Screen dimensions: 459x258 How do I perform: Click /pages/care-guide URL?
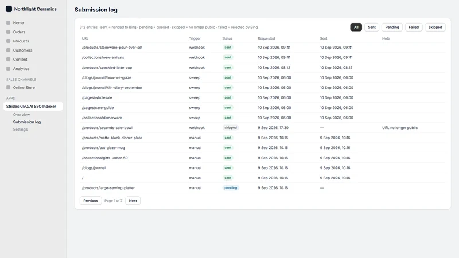(98, 108)
